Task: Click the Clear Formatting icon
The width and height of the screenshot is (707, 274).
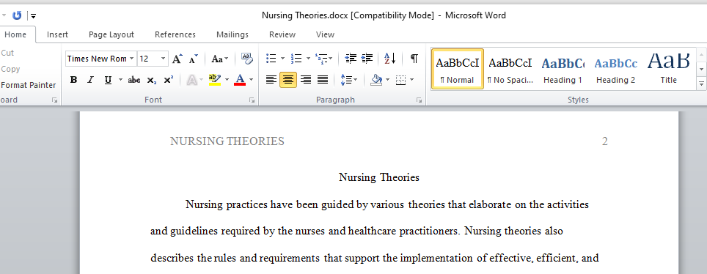Action: 247,59
